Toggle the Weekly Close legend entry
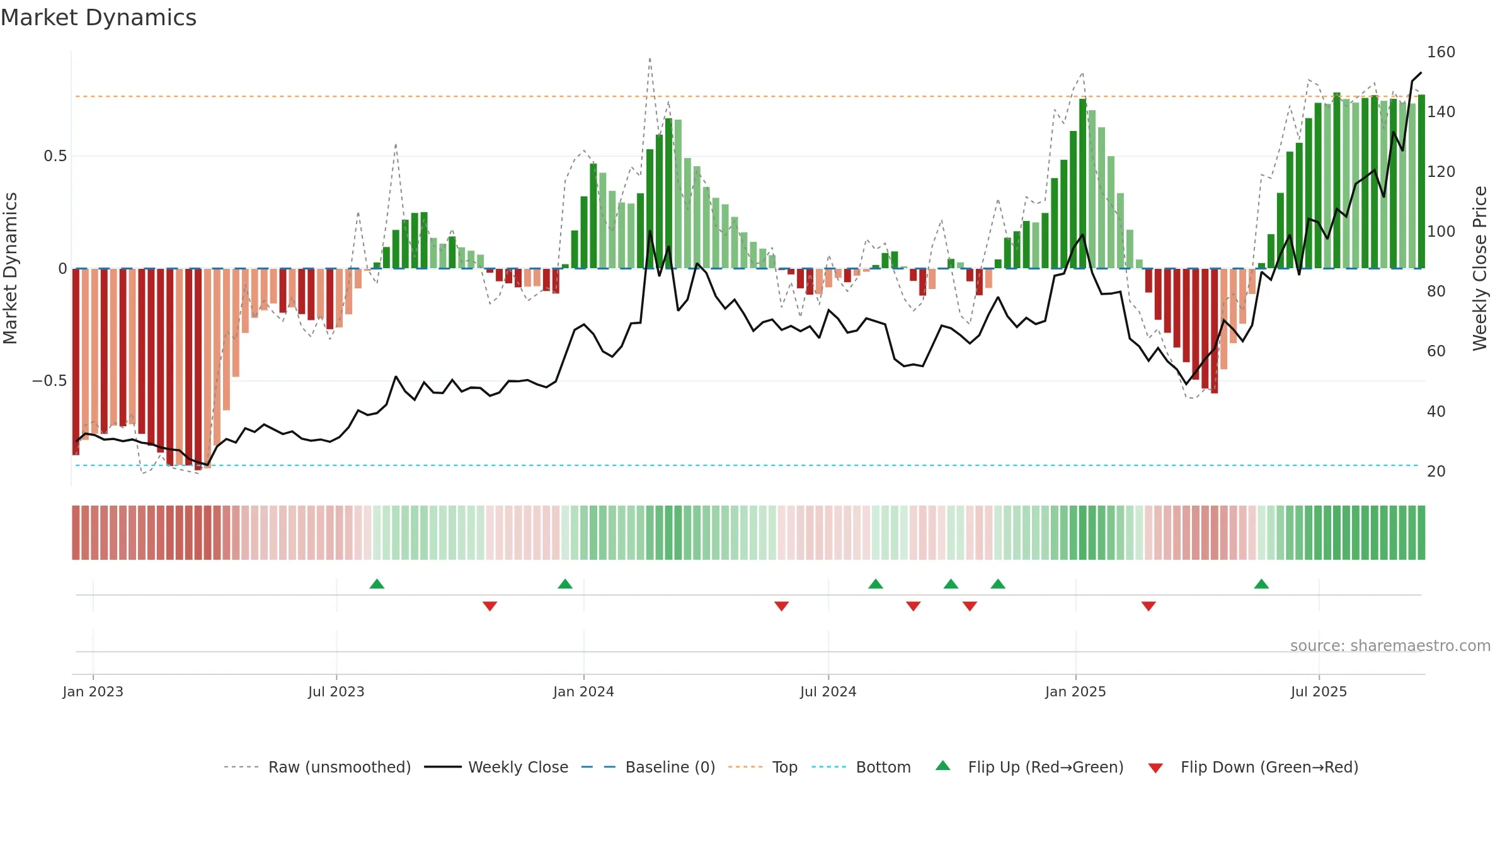 pyautogui.click(x=496, y=767)
